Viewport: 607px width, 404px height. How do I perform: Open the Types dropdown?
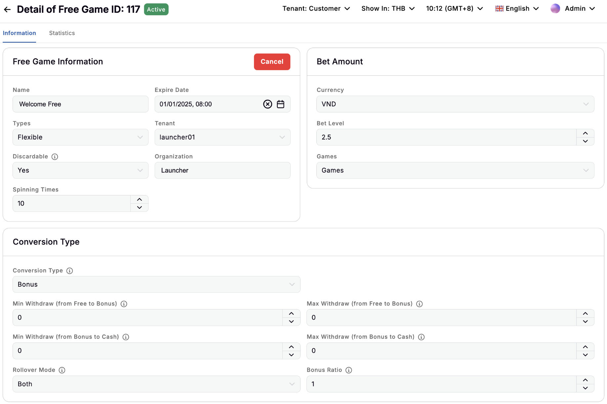pos(80,137)
